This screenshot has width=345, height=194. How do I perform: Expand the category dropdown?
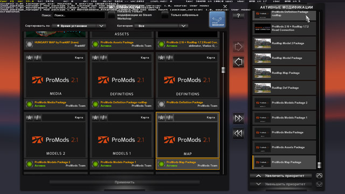point(161,26)
